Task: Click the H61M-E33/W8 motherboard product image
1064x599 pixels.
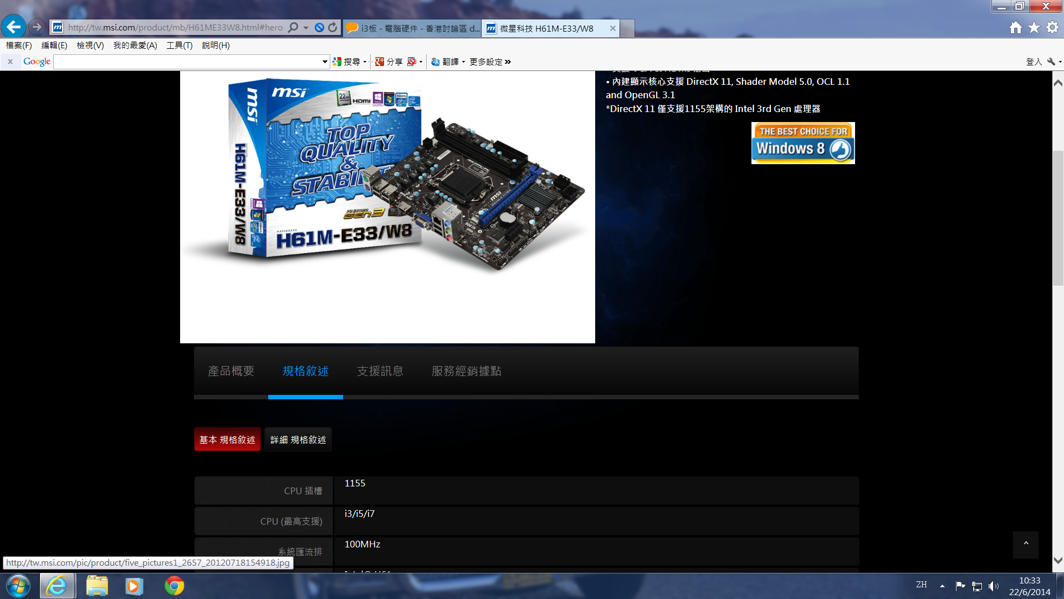Action: (387, 206)
